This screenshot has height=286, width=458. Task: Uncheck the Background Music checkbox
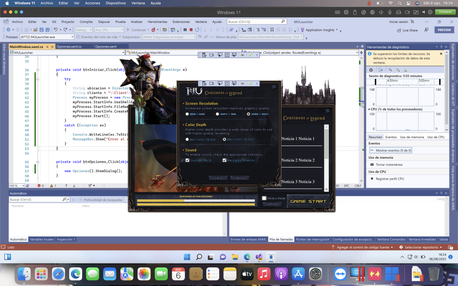tap(225, 160)
